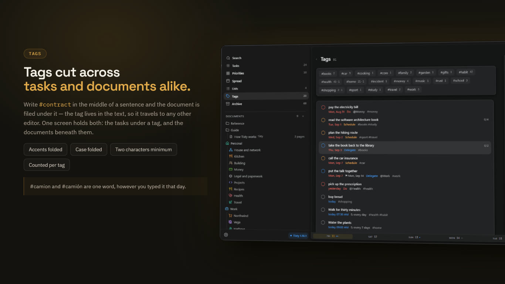Click the house icon beside Personal
The width and height of the screenshot is (505, 284).
pyautogui.click(x=227, y=143)
